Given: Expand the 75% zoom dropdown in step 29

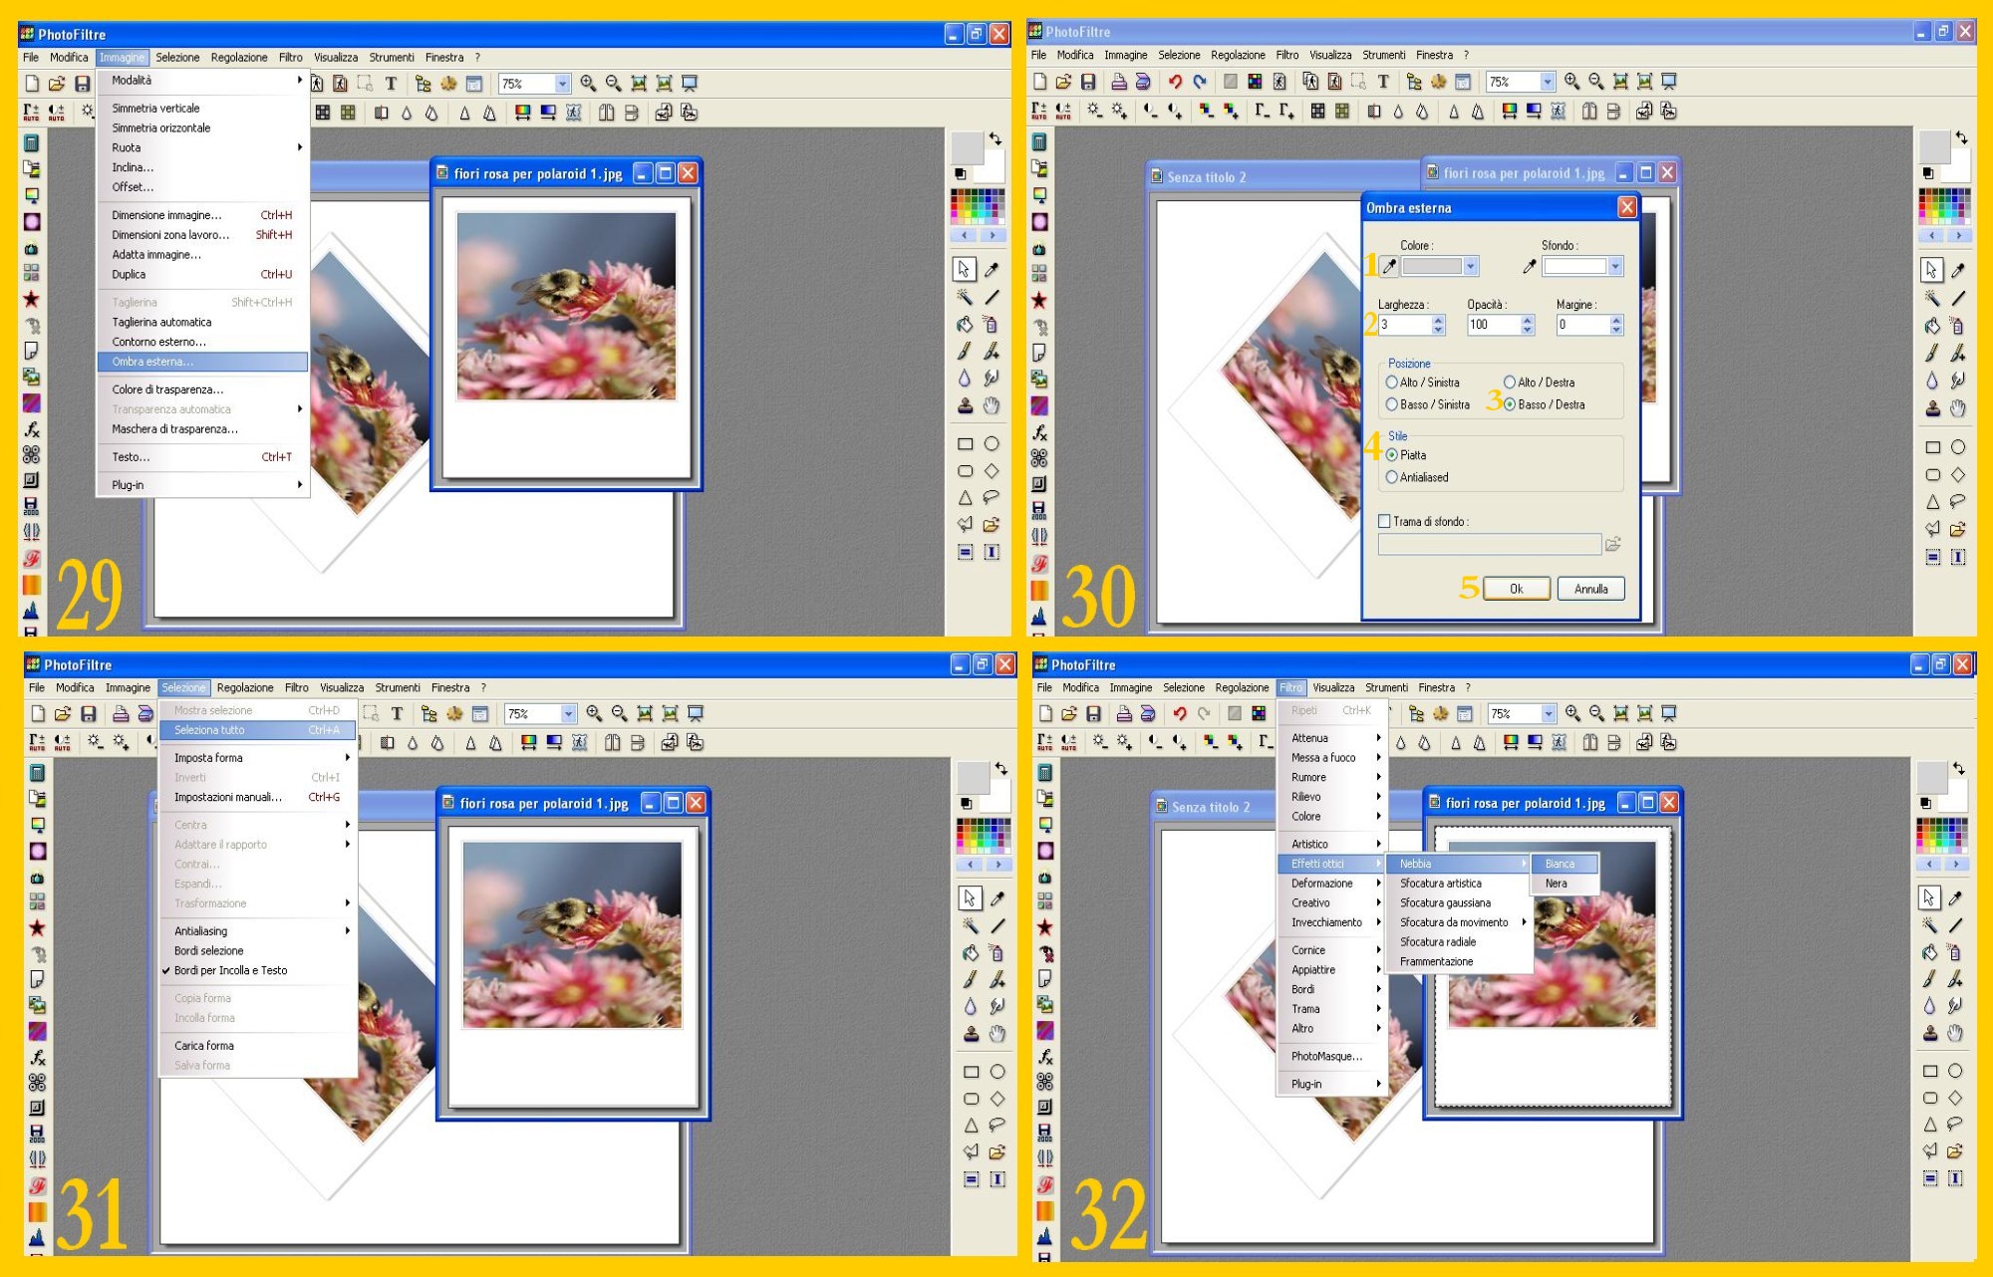Looking at the screenshot, I should coord(562,84).
